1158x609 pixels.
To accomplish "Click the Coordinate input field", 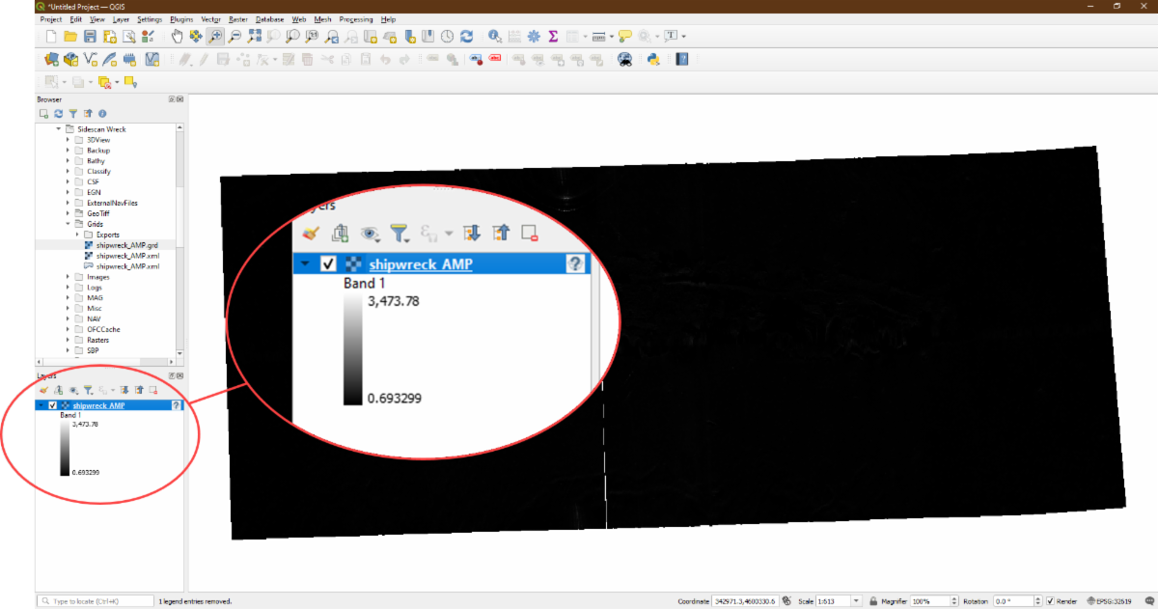I will click(x=745, y=601).
